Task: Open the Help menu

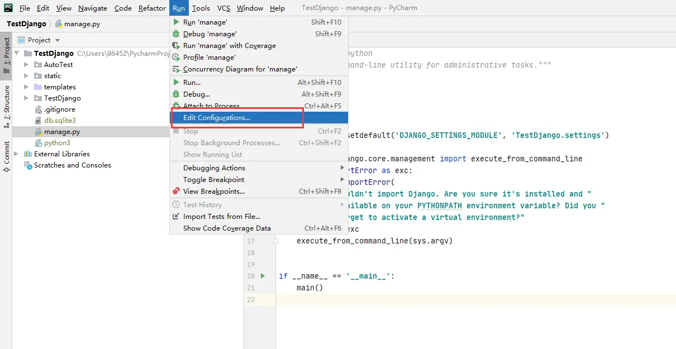Action: [277, 8]
